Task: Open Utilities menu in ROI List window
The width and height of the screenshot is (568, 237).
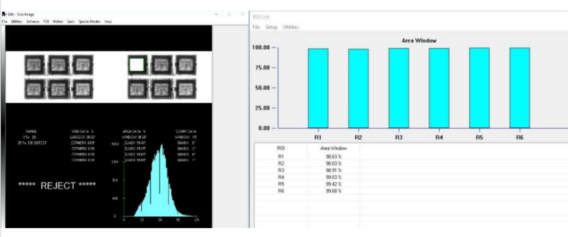Action: coord(291,27)
